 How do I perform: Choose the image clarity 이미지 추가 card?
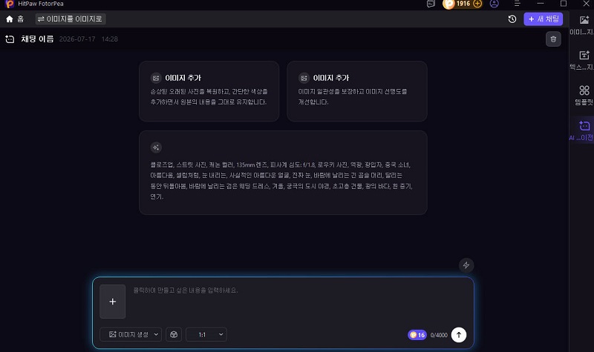tap(357, 91)
